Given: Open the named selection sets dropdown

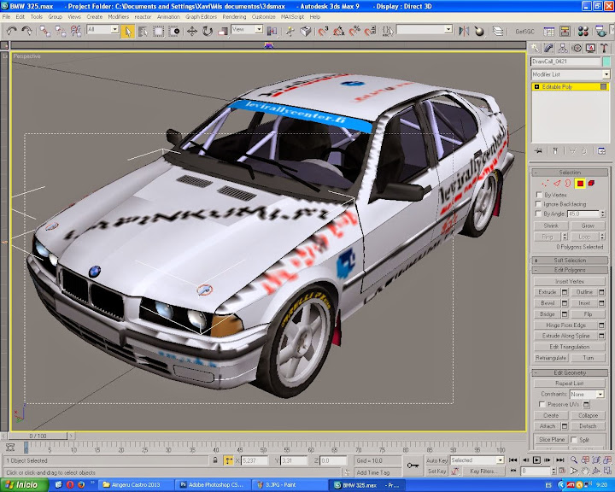Looking at the screenshot, I should (x=425, y=29).
